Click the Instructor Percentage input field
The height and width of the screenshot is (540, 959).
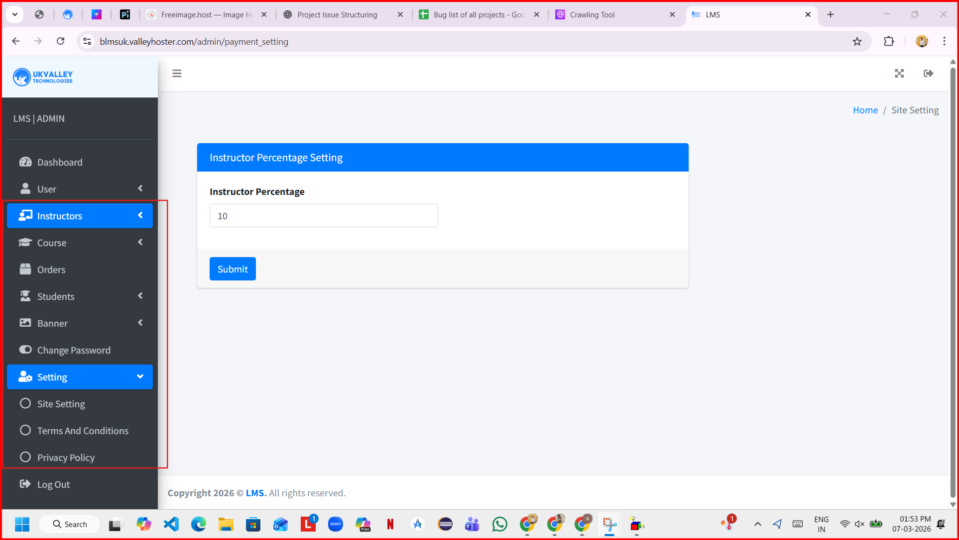[x=324, y=216]
